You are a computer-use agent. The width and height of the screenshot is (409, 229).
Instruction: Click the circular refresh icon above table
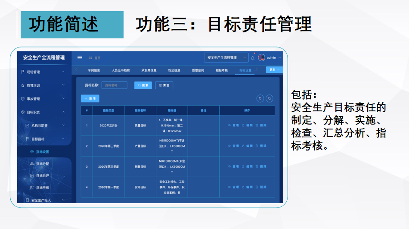click(x=260, y=98)
